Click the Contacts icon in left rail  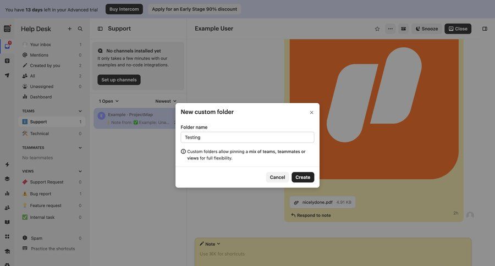tap(7, 208)
